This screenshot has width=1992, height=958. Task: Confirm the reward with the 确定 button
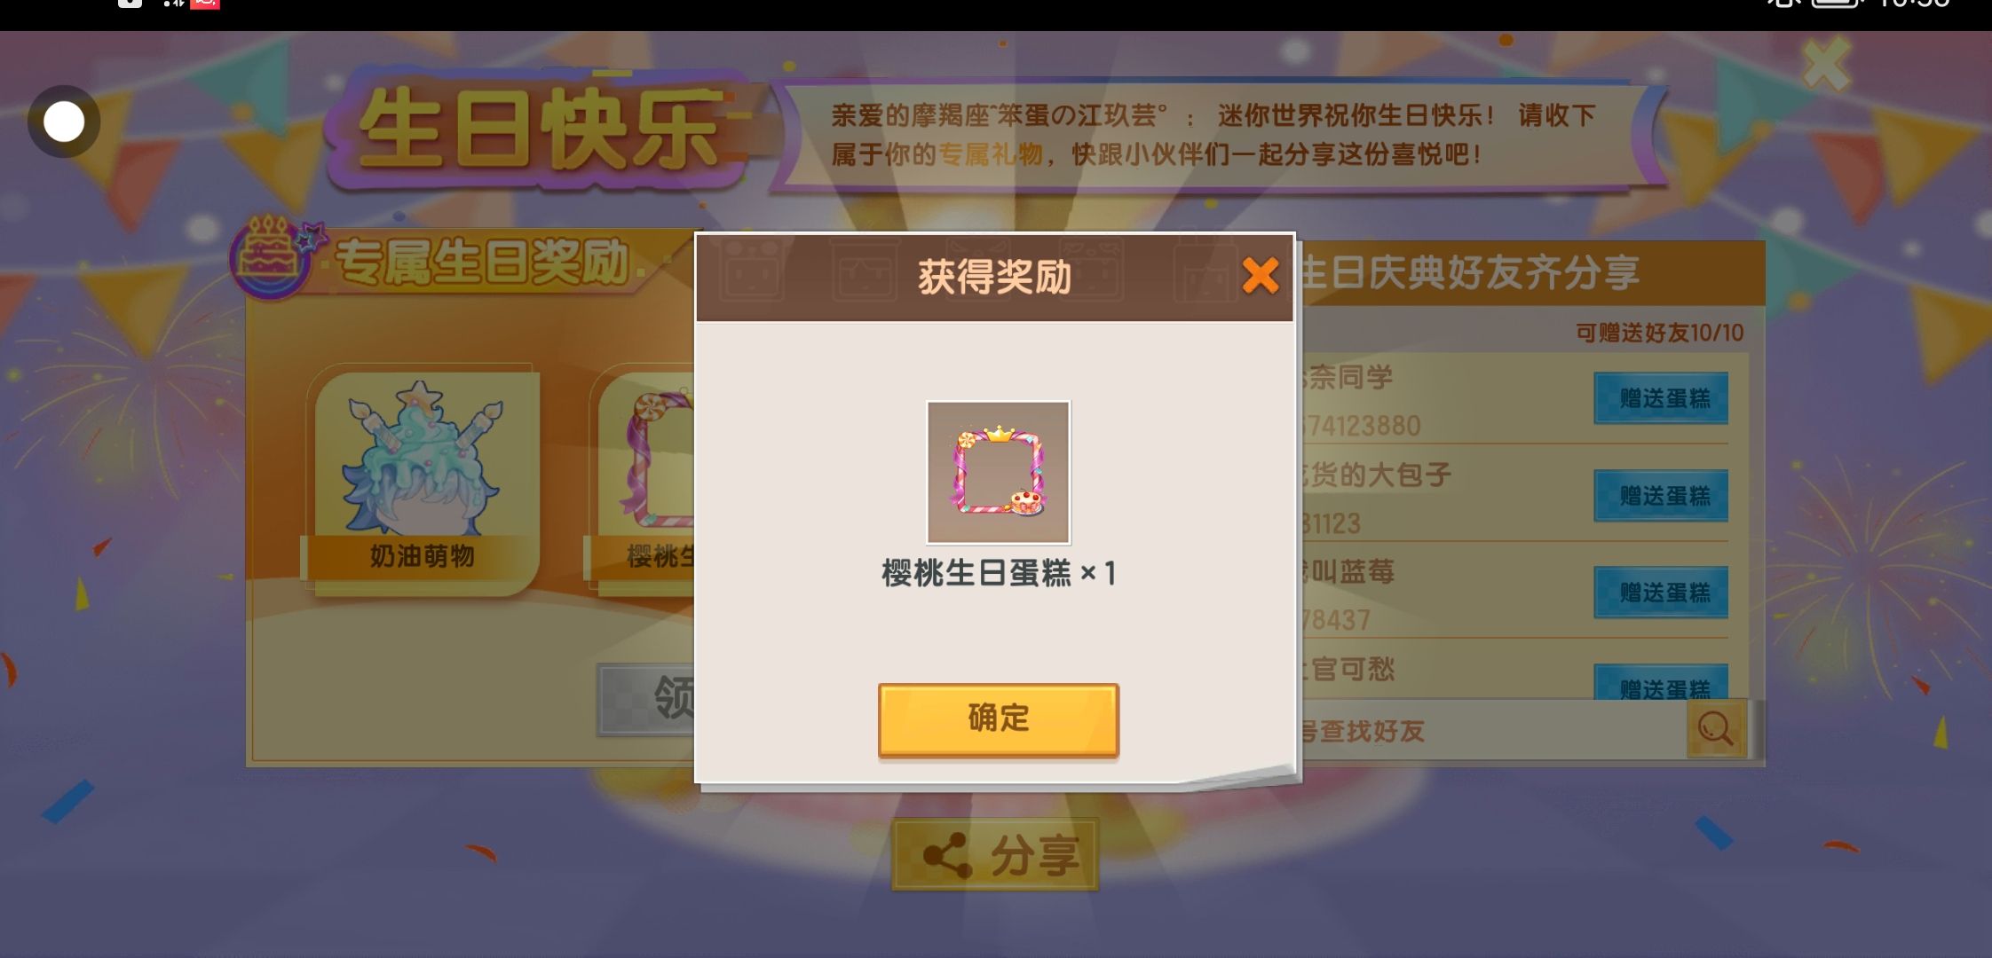998,719
